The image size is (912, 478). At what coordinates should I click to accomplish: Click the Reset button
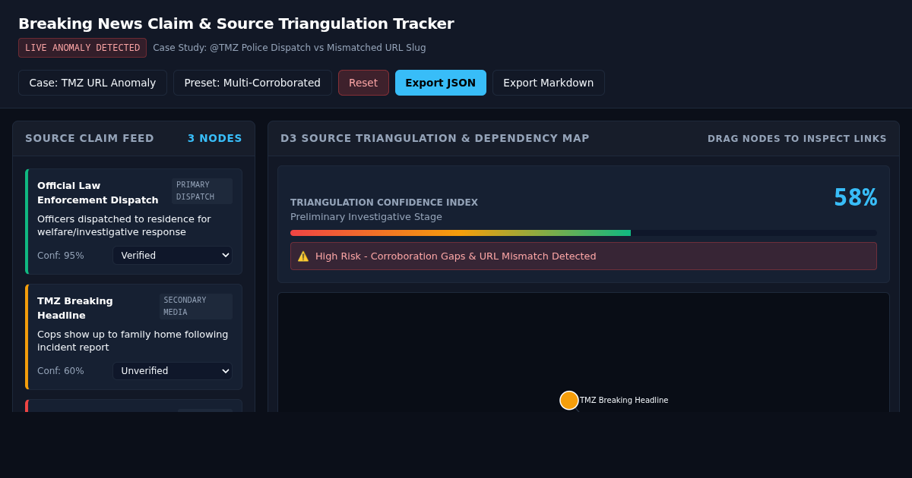(x=363, y=83)
